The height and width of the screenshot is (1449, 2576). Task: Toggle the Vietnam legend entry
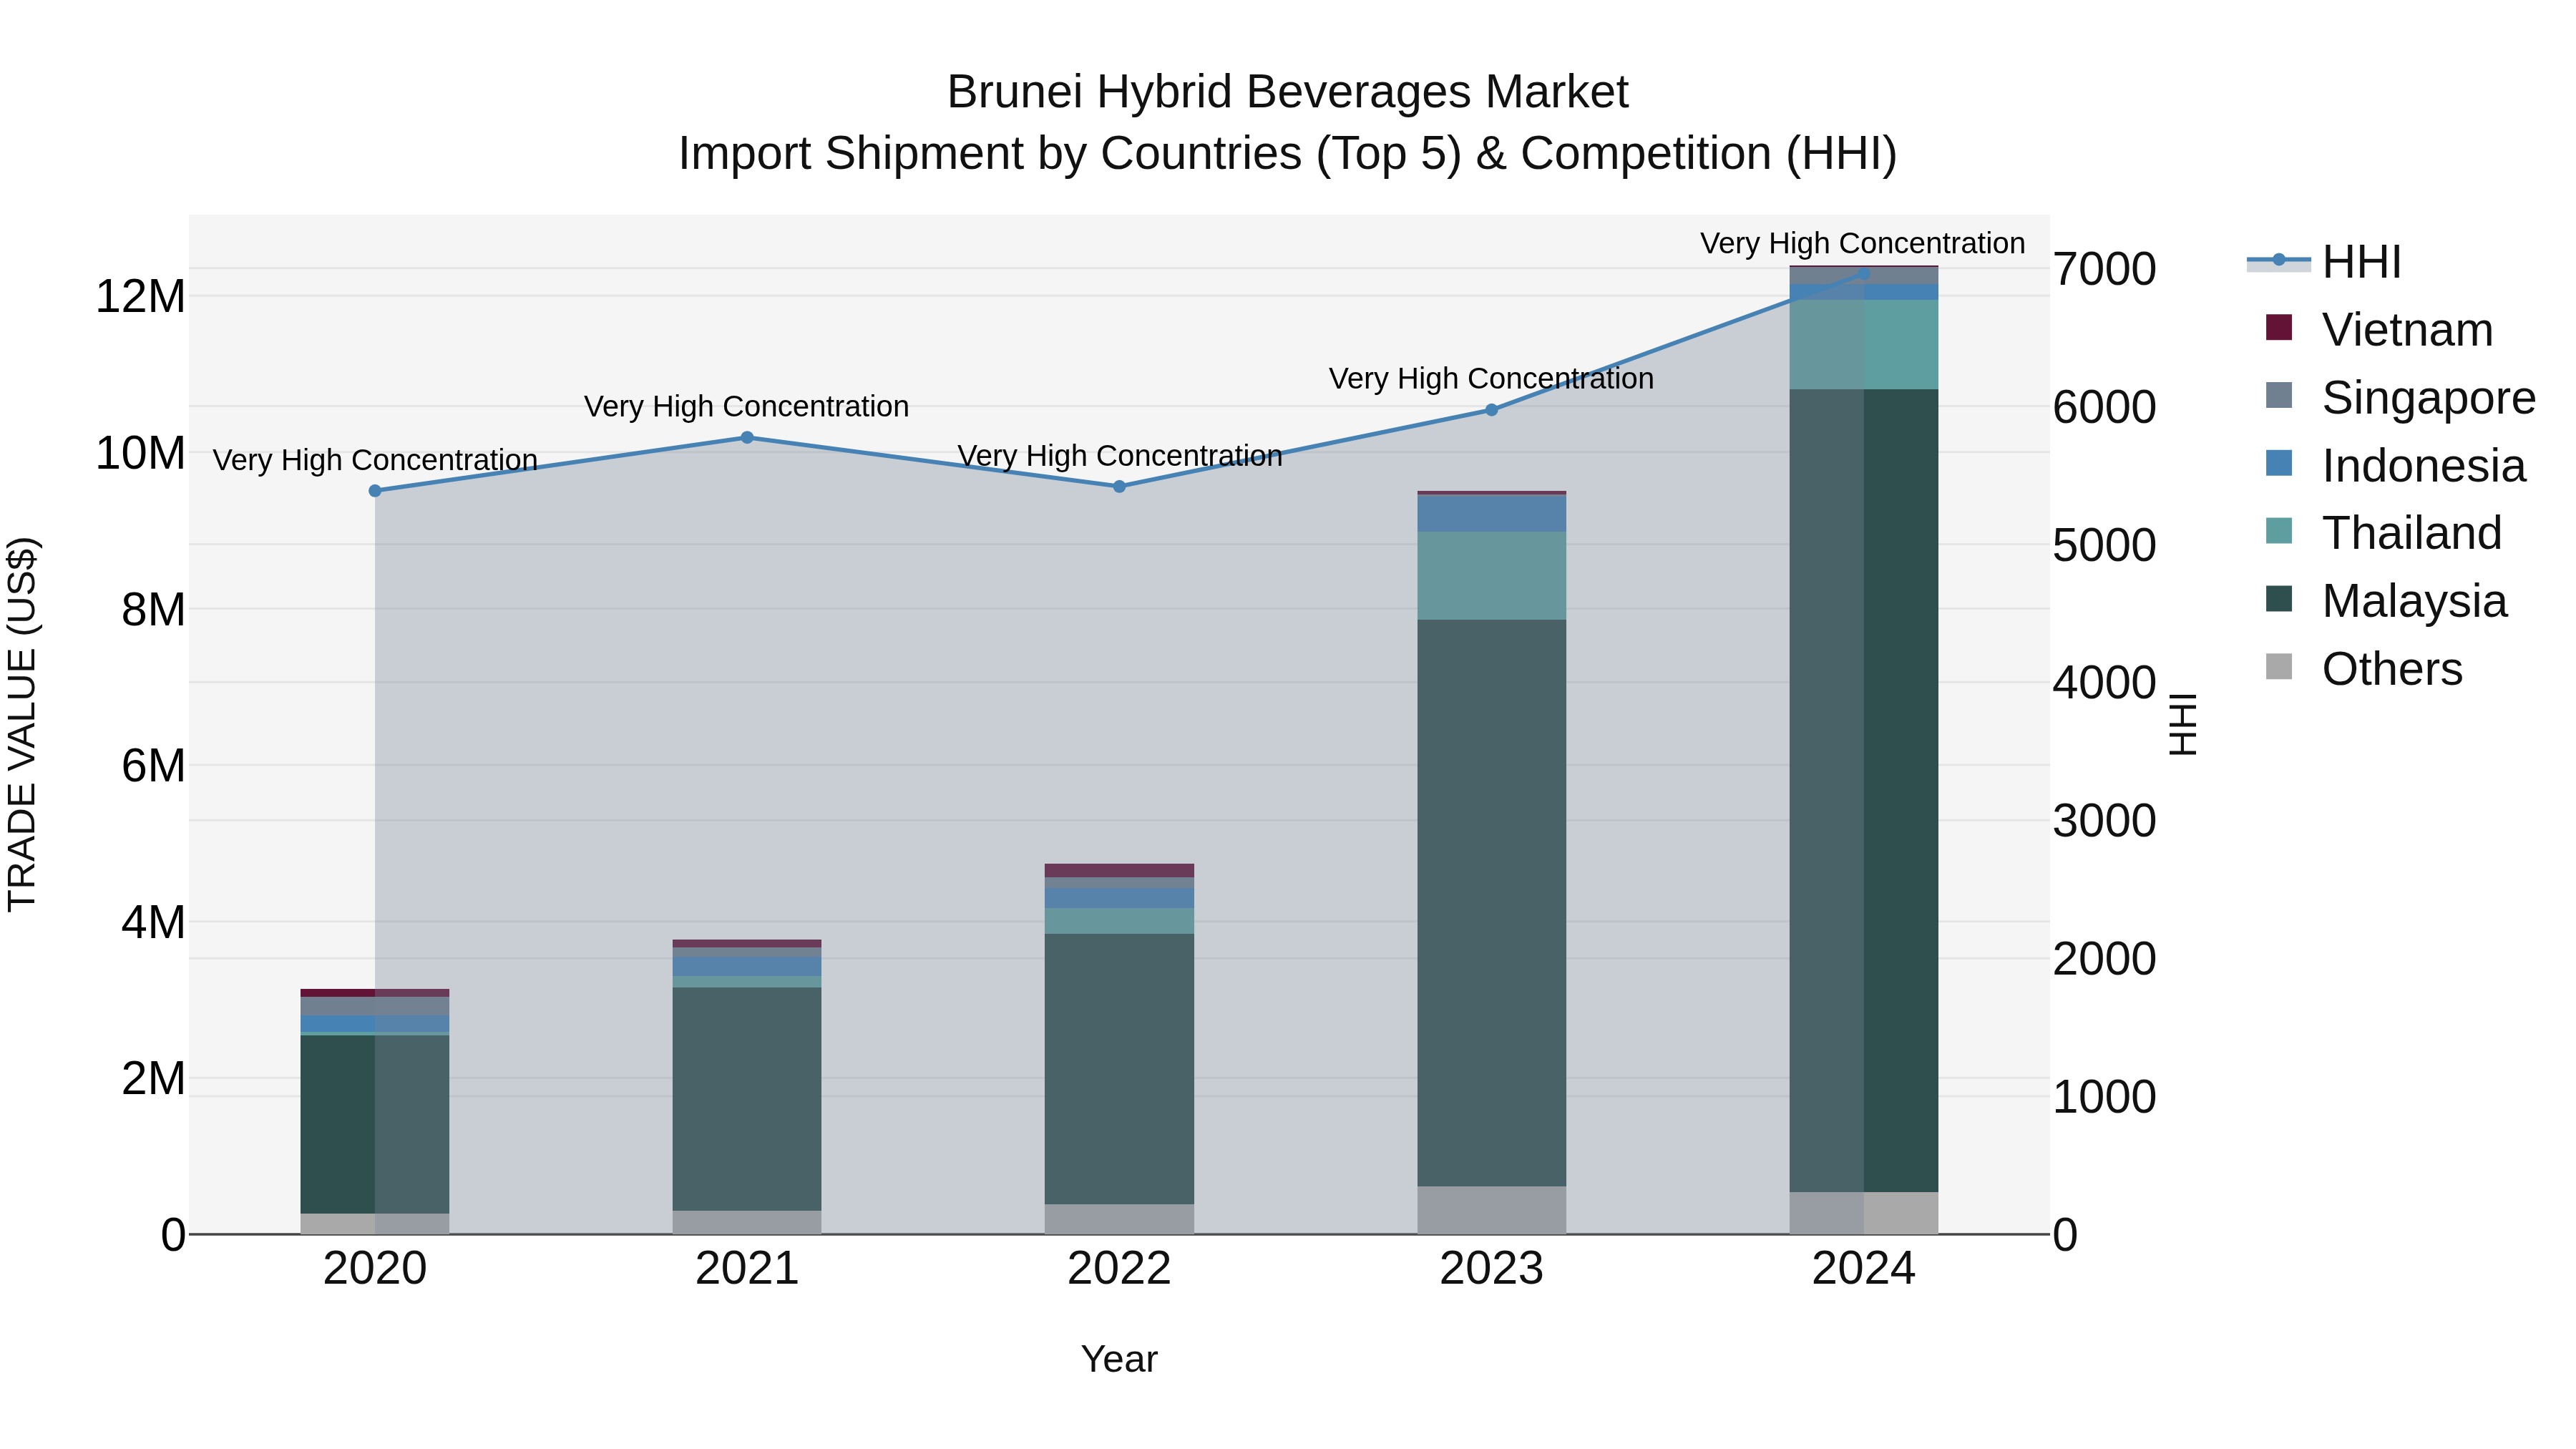coord(2379,329)
